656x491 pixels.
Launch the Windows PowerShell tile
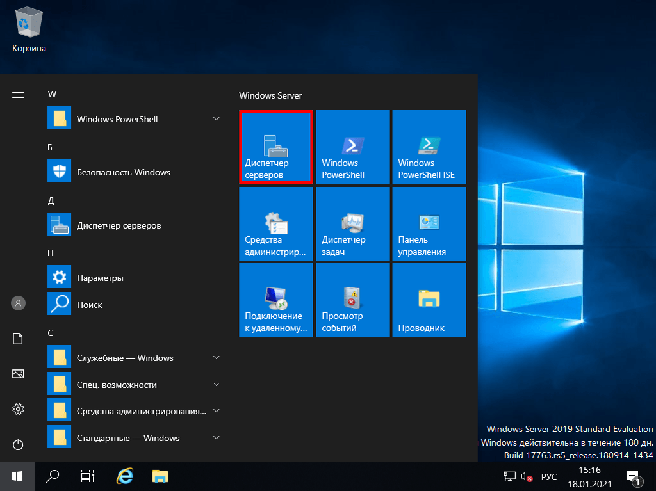click(x=353, y=147)
